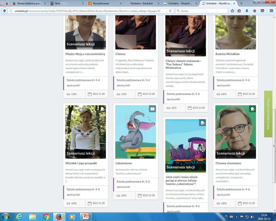Show hidden system tray icons arrow
Image resolution: width=276 pixels, height=221 pixels.
click(x=237, y=217)
